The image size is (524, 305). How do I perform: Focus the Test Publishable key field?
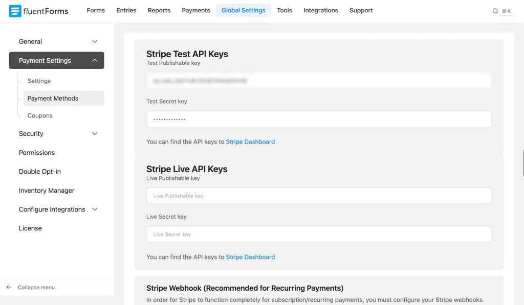click(x=319, y=80)
